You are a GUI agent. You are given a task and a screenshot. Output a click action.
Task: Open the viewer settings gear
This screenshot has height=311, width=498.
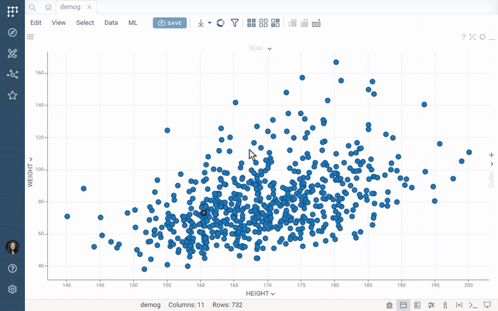[482, 37]
